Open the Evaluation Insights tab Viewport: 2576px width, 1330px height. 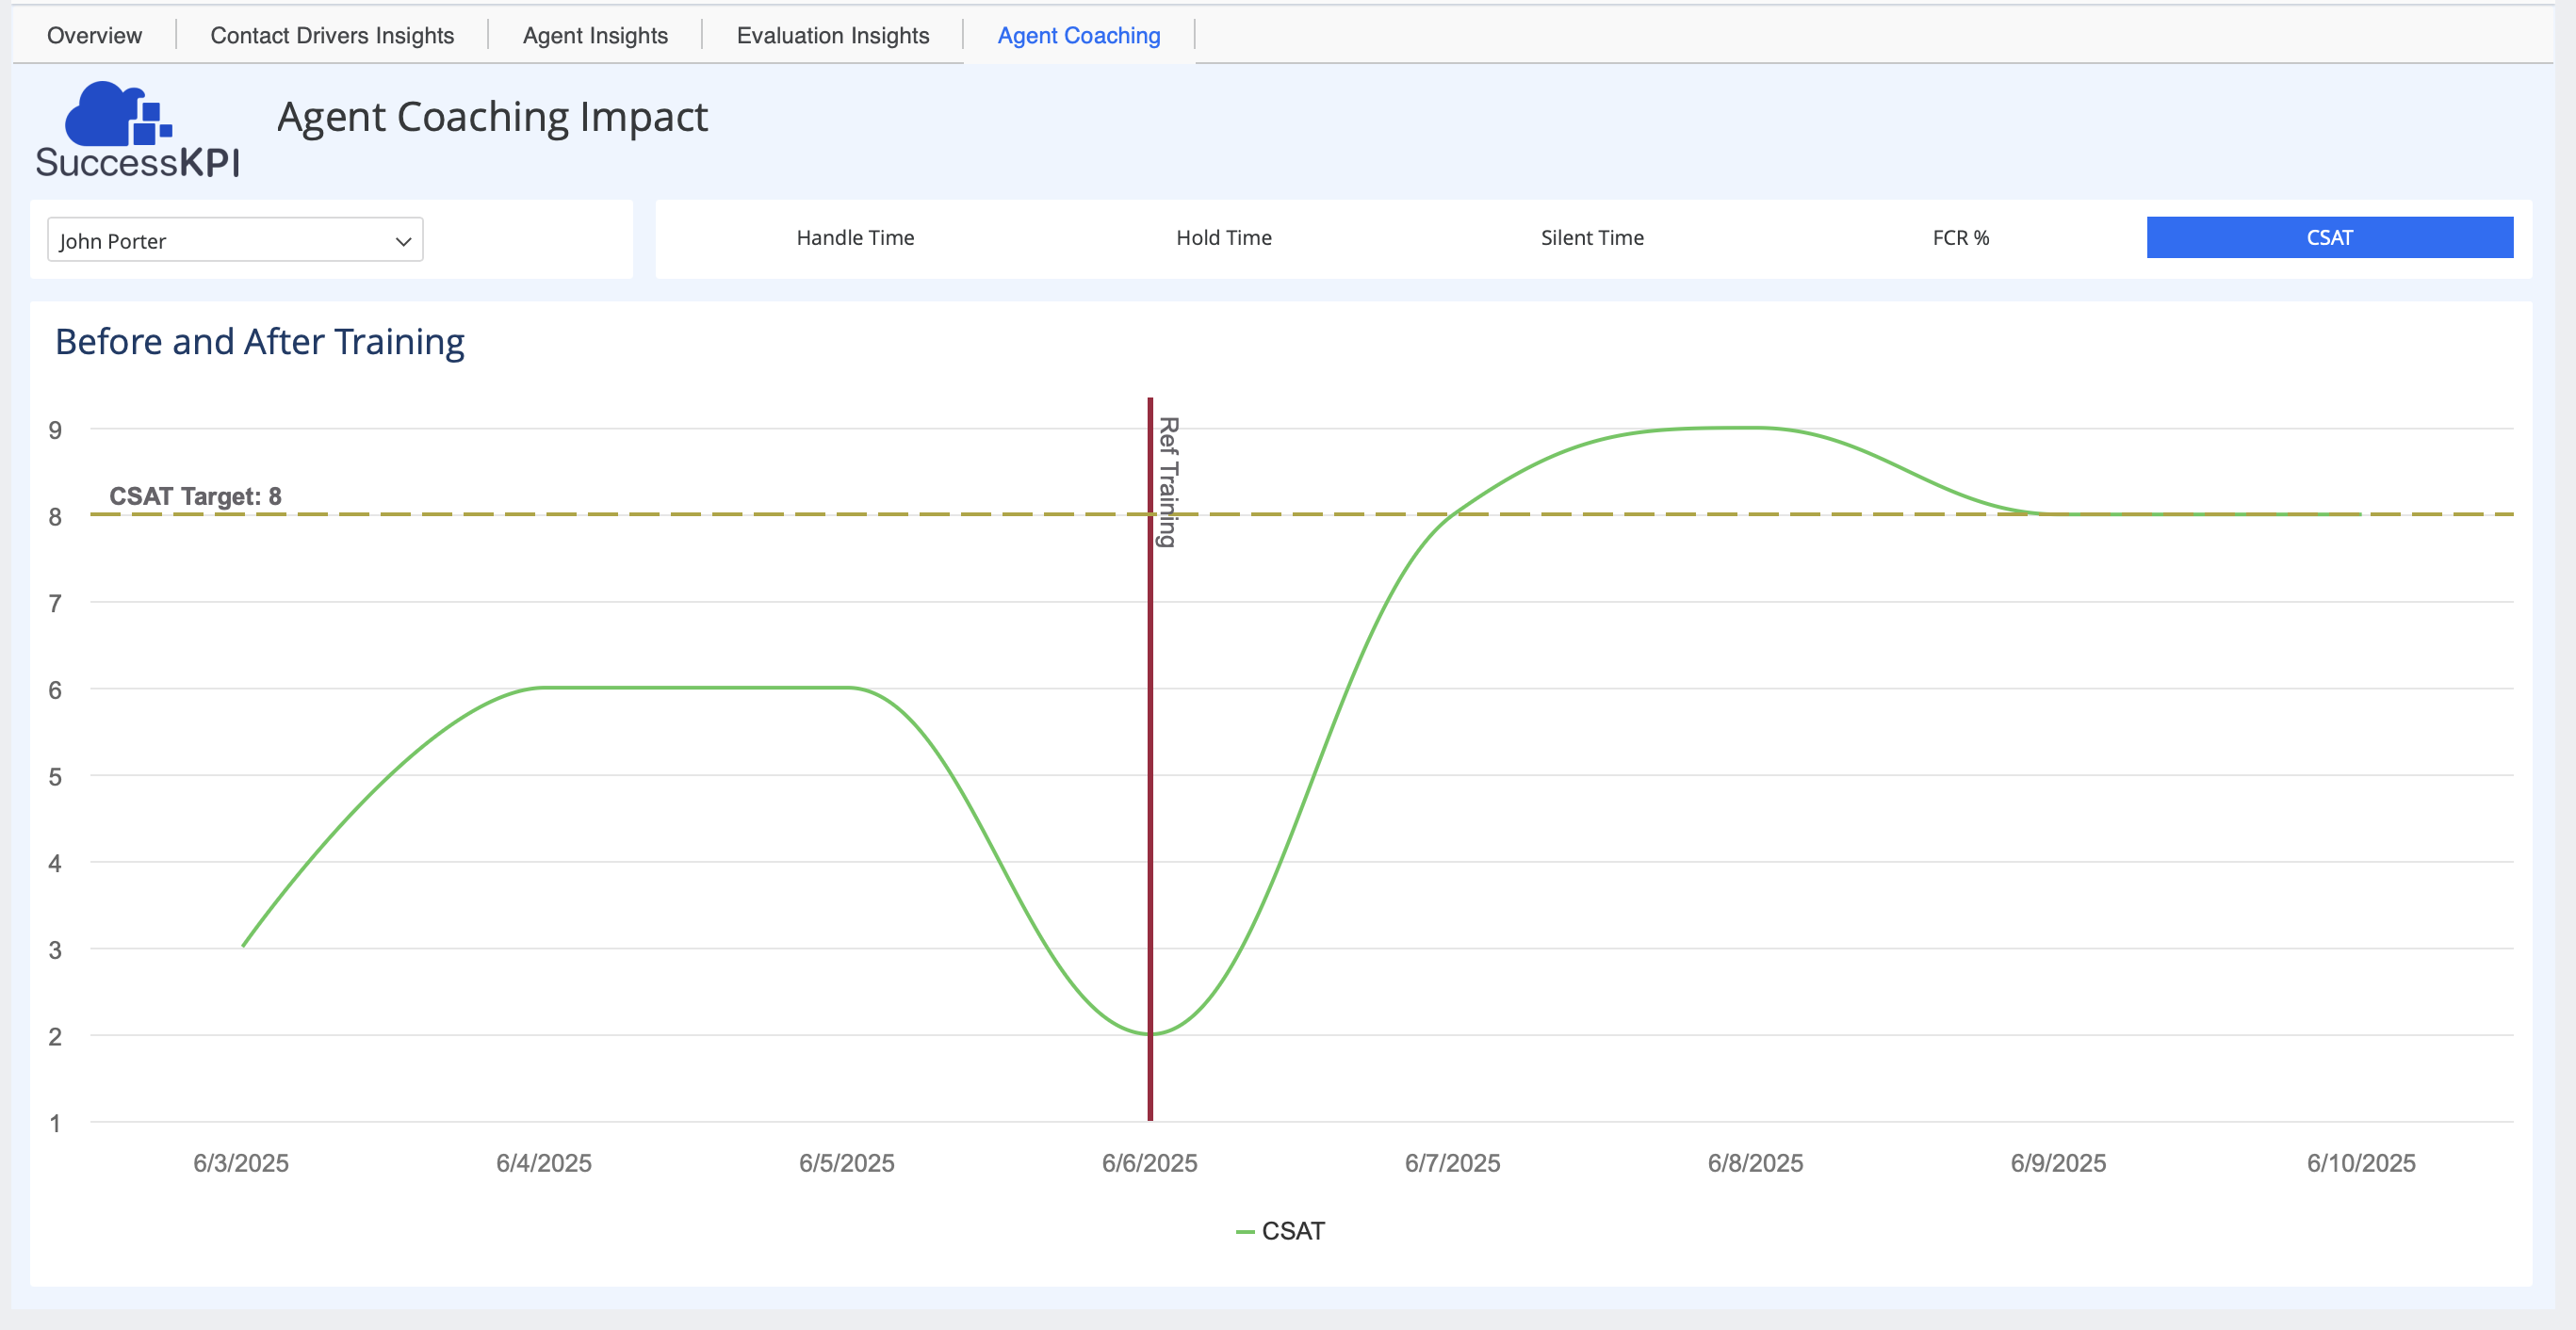(832, 35)
